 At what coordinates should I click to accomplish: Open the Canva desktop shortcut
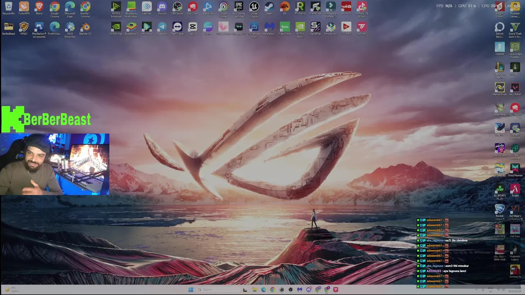[208, 28]
